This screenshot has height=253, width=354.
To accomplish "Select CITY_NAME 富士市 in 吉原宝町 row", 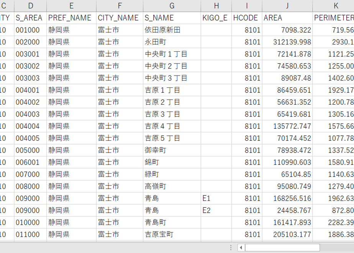I will (120, 235).
